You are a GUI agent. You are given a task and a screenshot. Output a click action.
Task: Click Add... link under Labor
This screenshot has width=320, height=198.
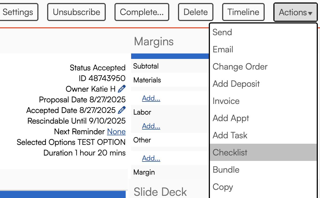tap(151, 126)
